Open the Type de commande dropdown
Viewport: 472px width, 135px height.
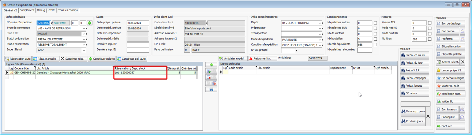tap(84, 28)
